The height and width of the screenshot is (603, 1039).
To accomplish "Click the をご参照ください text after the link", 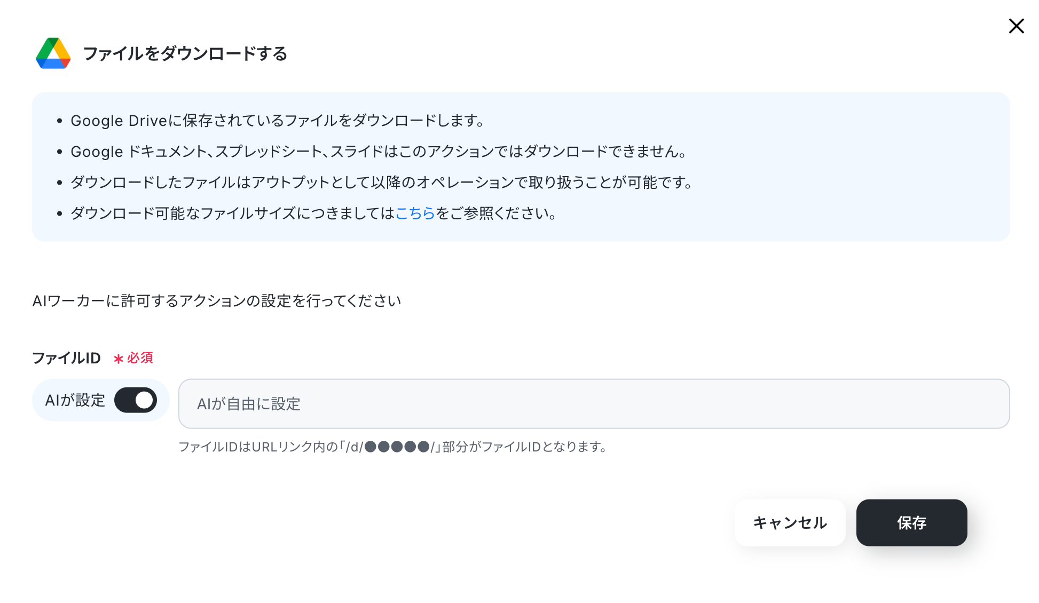I will [x=497, y=213].
